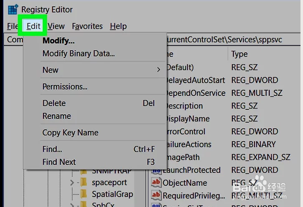
Task: Choose Rename in the Edit menu
Action: pyautogui.click(x=57, y=116)
